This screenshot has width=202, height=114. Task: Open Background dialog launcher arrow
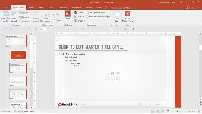pos(111,25)
